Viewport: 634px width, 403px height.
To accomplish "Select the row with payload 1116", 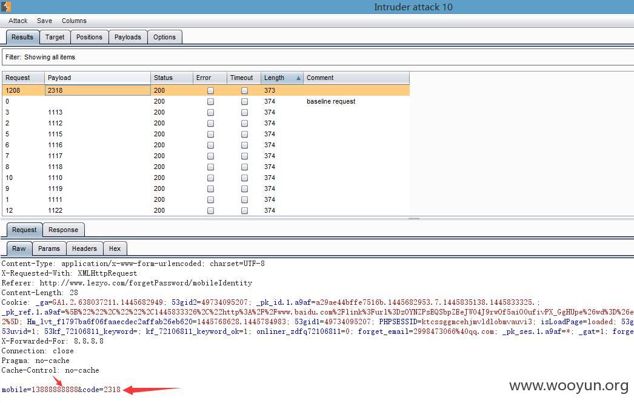I will (206, 145).
